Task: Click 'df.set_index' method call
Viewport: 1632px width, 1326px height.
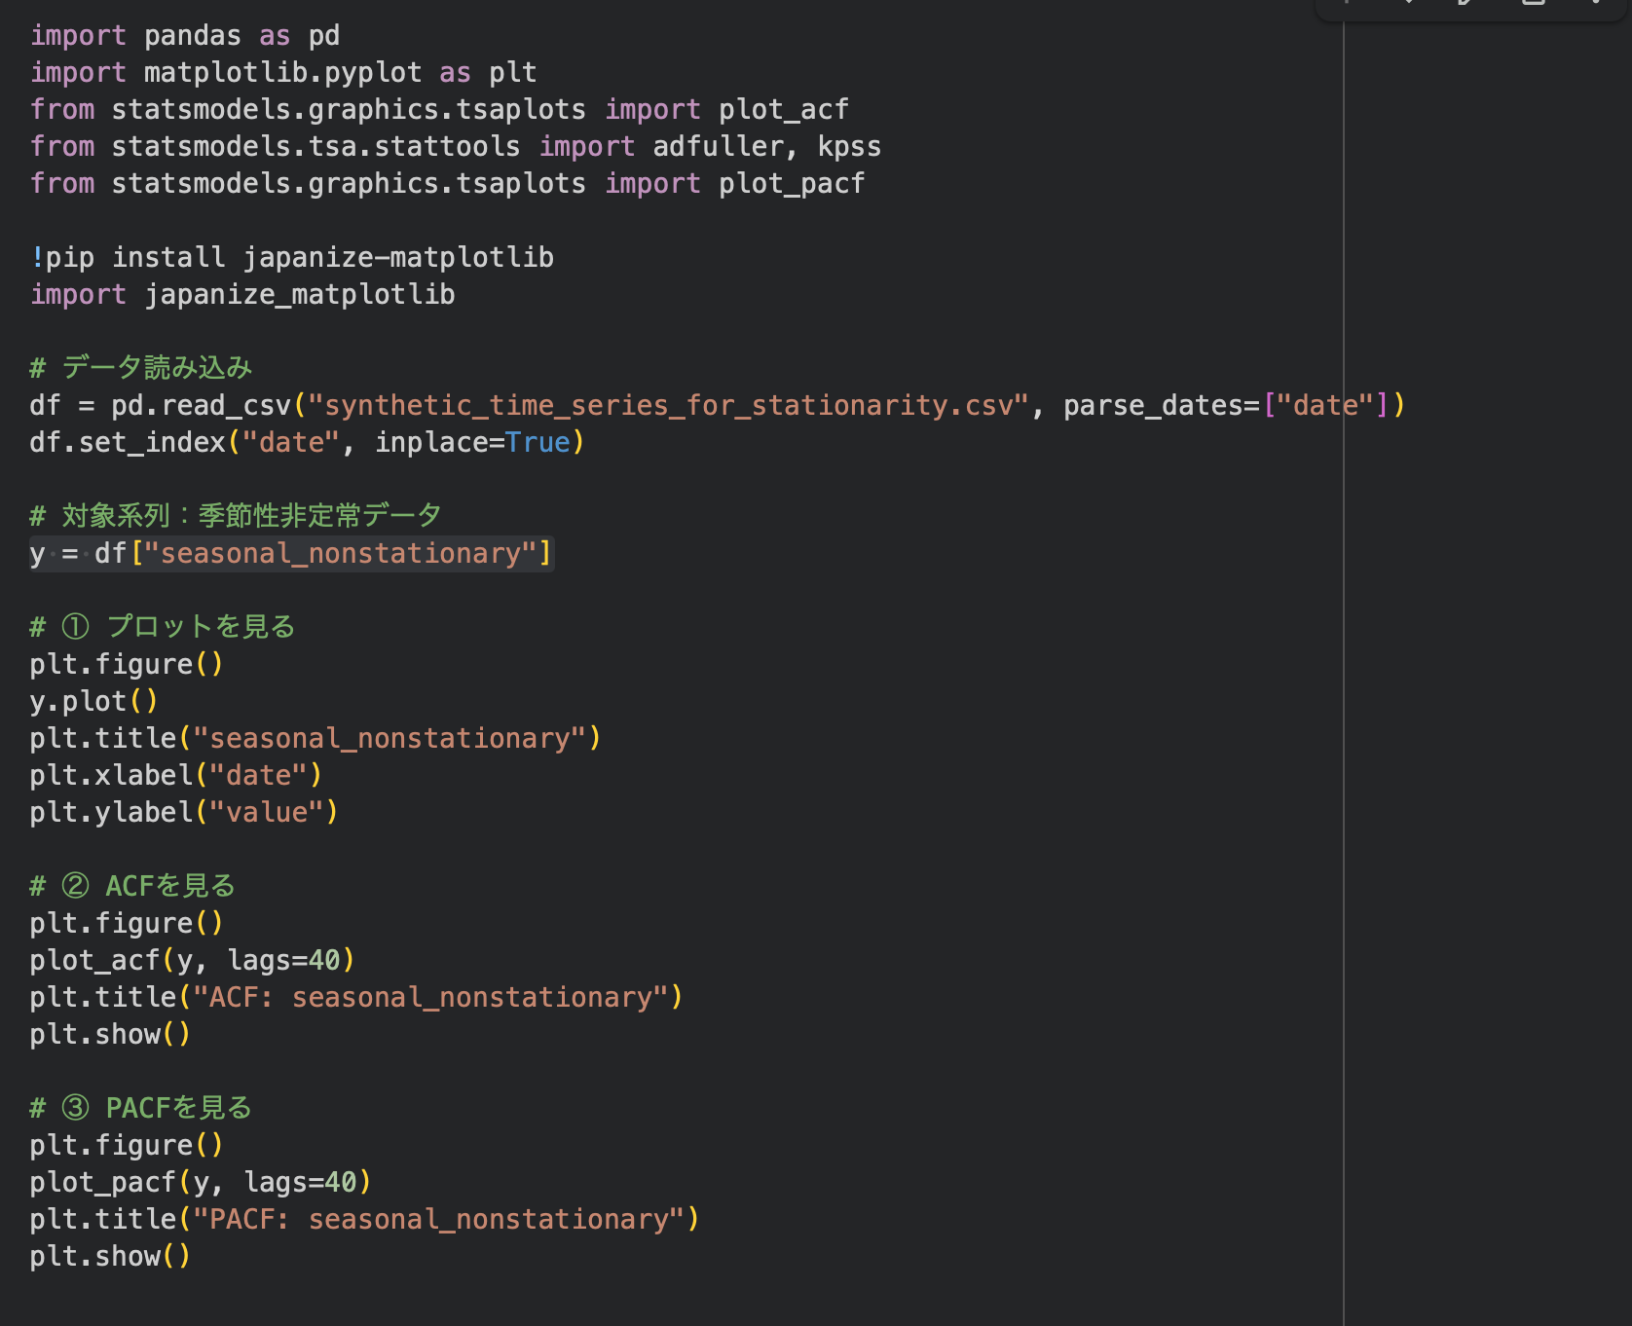Action: [x=128, y=443]
